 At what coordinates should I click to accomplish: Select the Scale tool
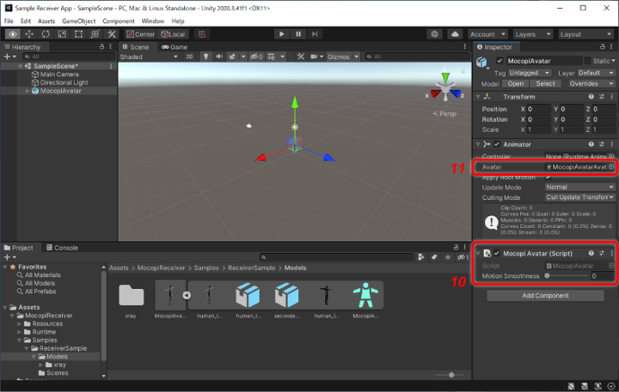[62, 34]
